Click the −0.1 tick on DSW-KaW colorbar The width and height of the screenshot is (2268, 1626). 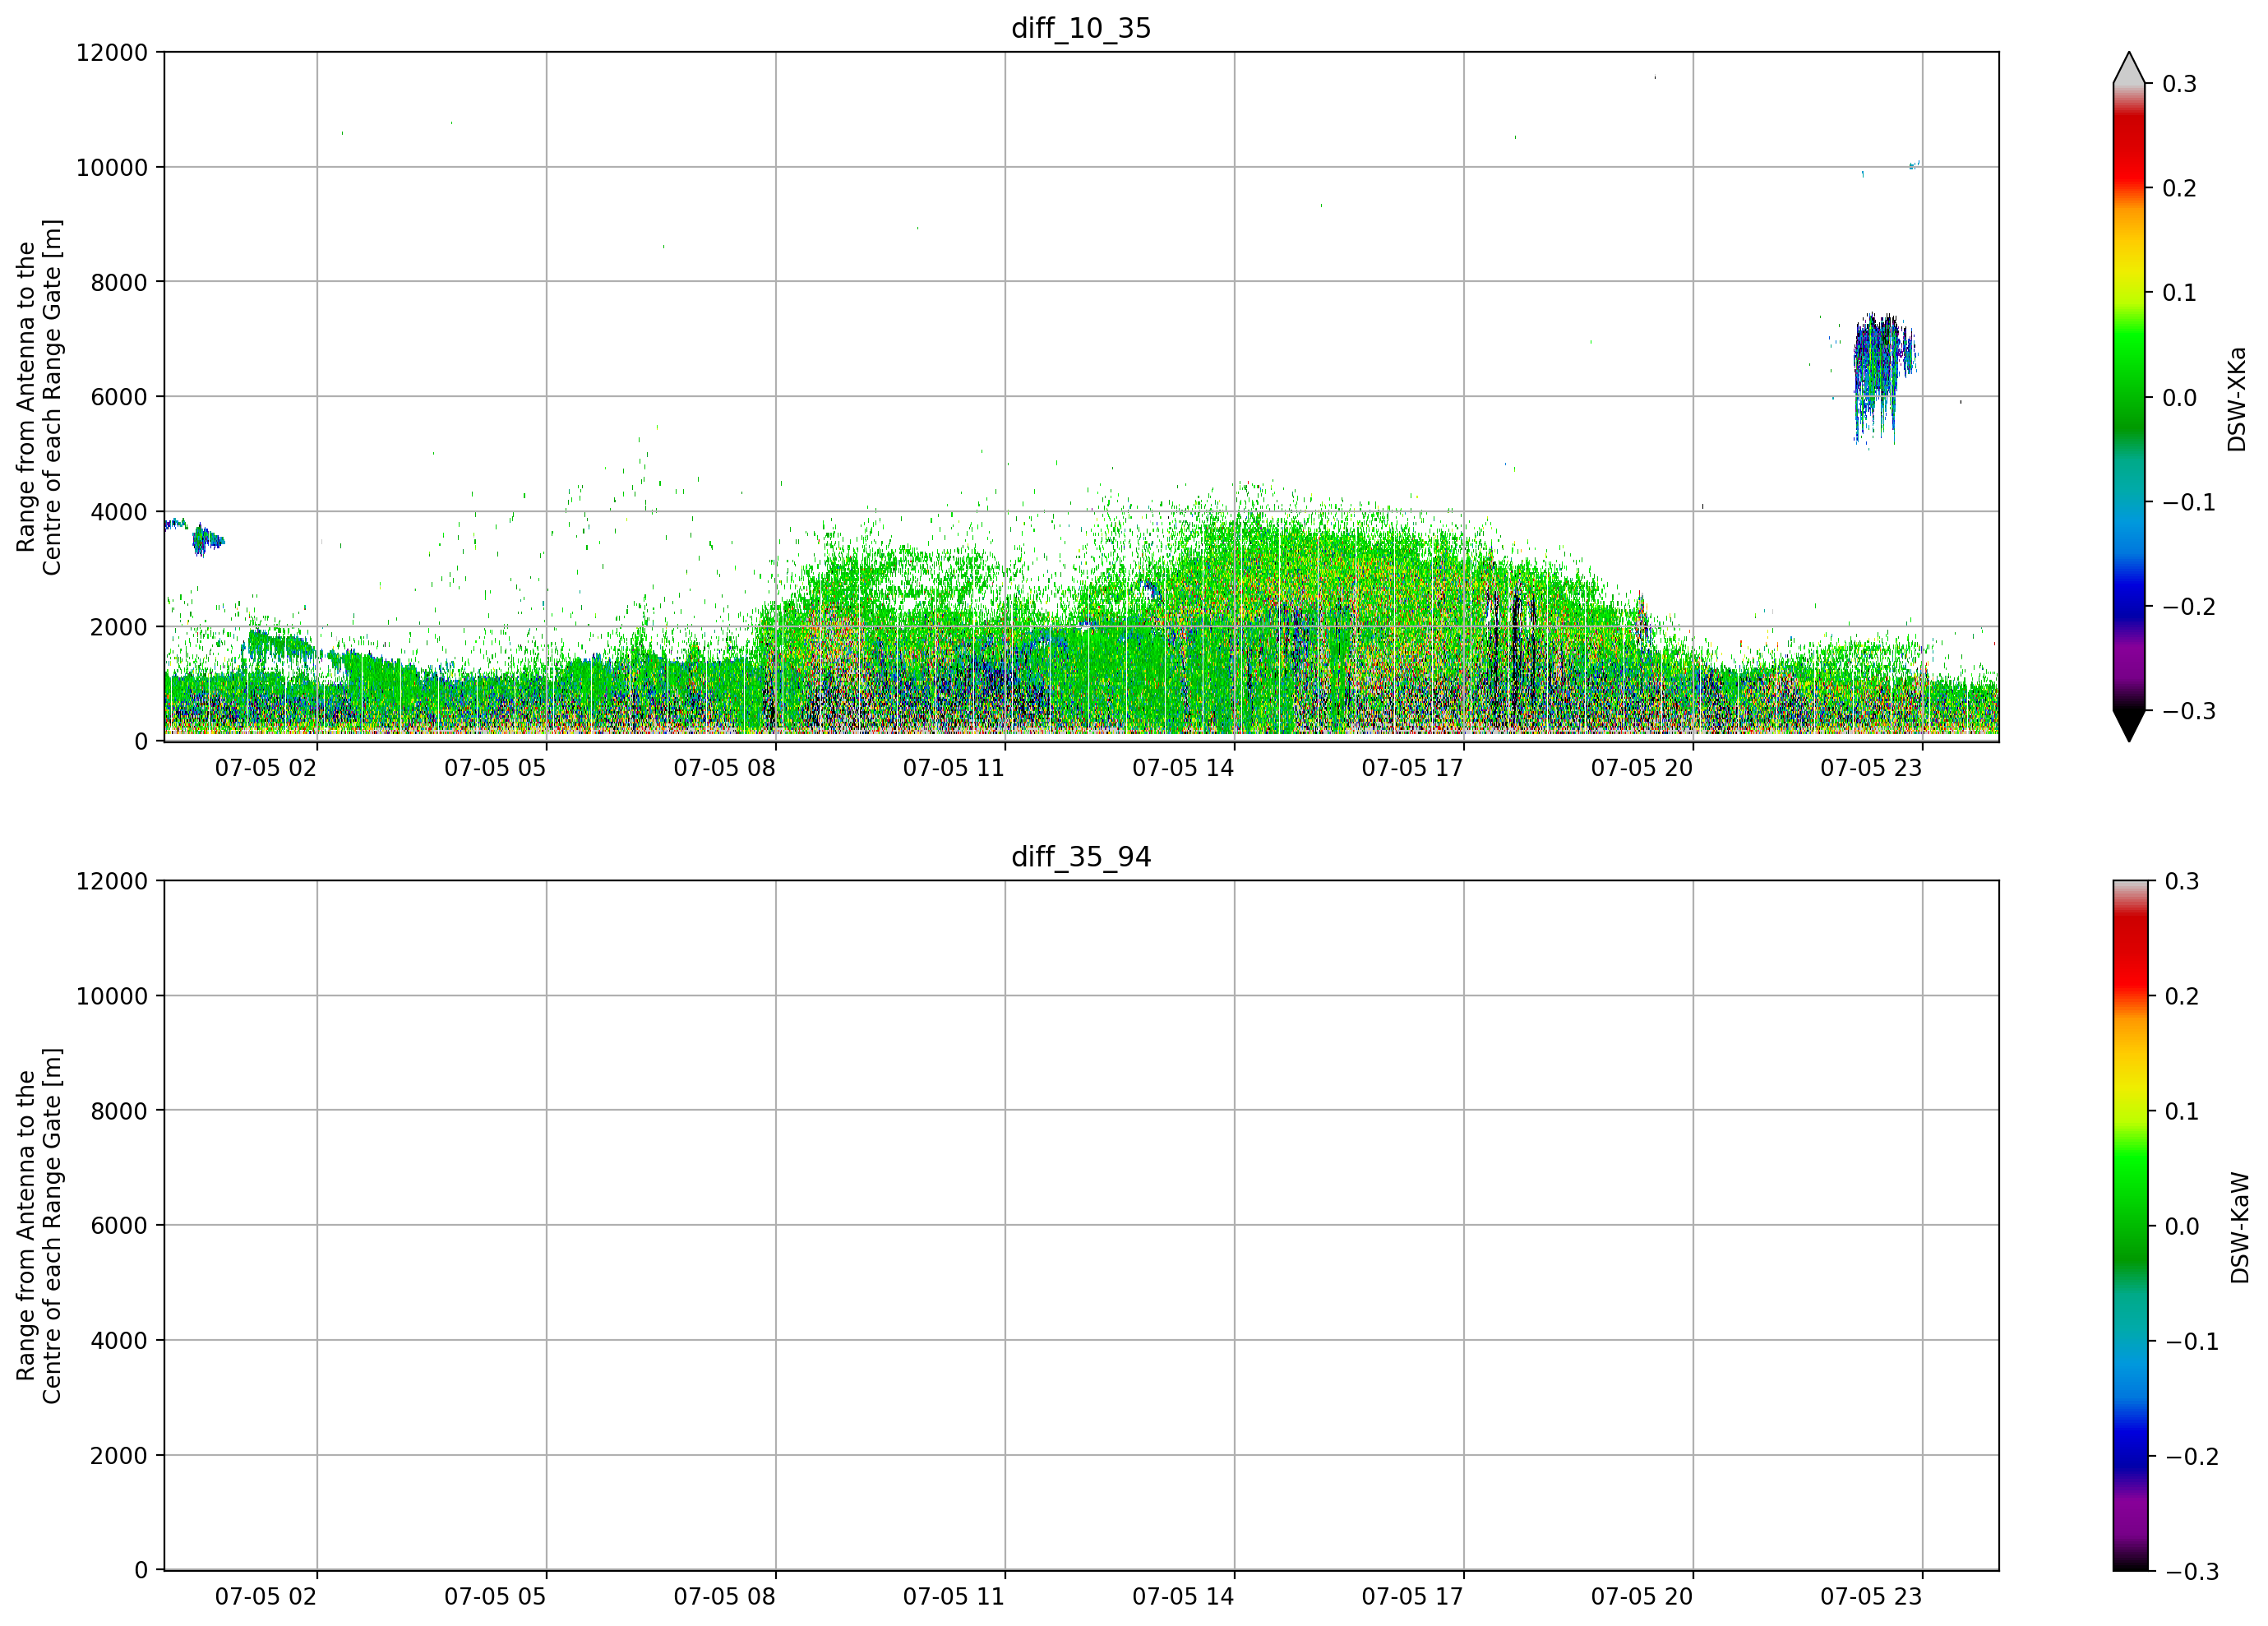(x=2192, y=1342)
